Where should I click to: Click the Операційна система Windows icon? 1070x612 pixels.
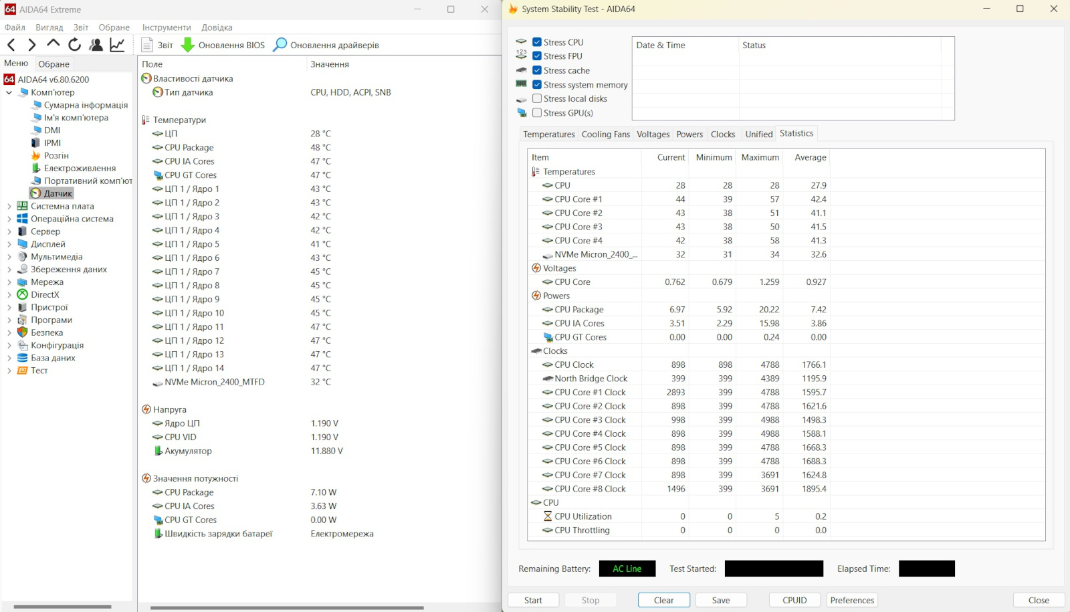(x=23, y=219)
